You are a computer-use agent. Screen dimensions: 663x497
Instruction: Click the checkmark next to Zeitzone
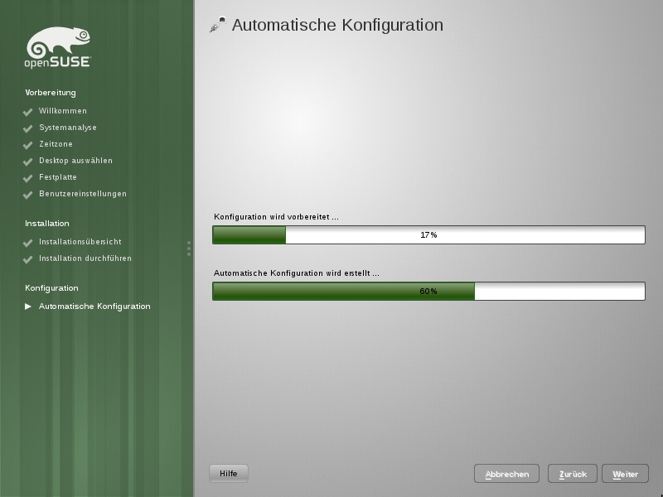click(28, 145)
